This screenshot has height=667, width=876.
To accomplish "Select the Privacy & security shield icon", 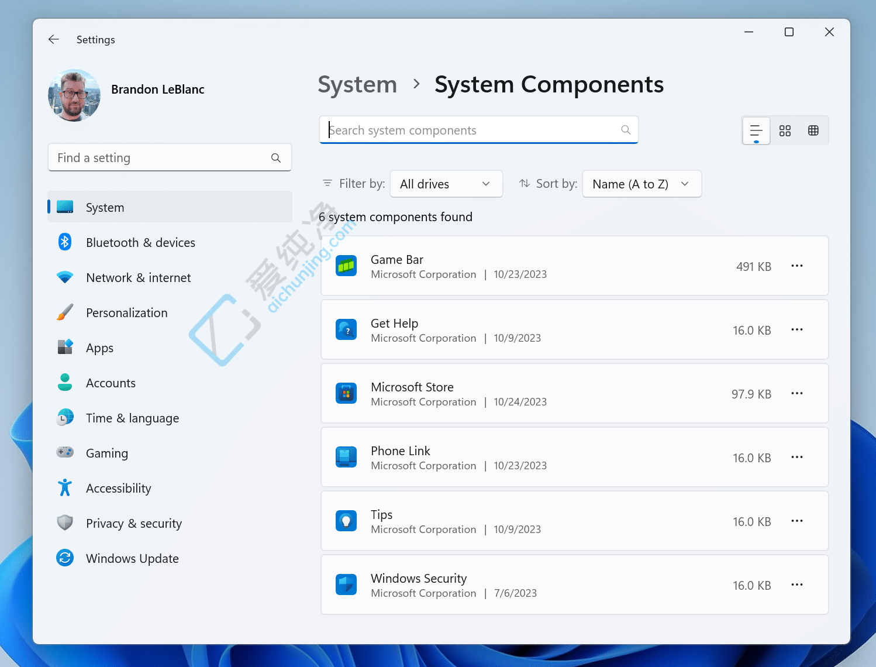I will tap(64, 523).
